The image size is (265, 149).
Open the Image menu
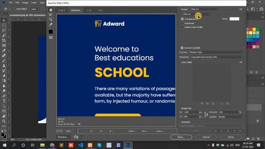25,2
